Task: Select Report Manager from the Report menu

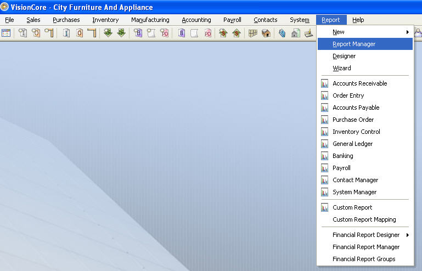Action: tap(365, 44)
